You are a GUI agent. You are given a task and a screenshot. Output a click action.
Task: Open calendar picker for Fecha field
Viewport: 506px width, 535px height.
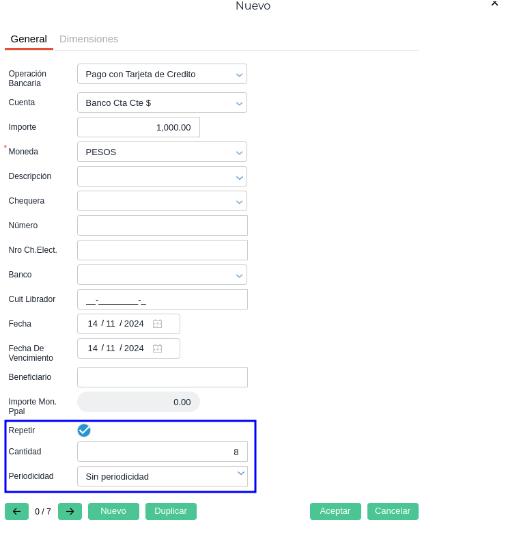point(158,324)
